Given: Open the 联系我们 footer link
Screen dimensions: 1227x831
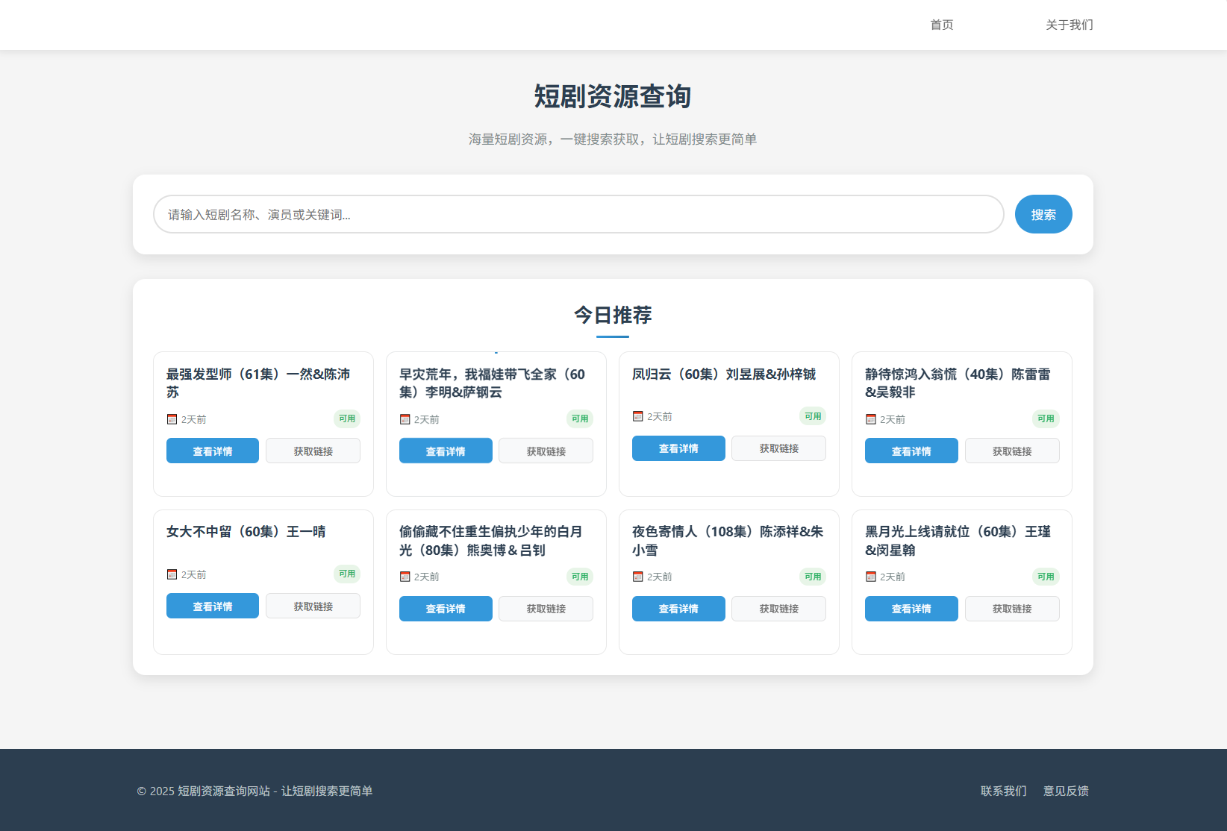Looking at the screenshot, I should coord(1002,791).
